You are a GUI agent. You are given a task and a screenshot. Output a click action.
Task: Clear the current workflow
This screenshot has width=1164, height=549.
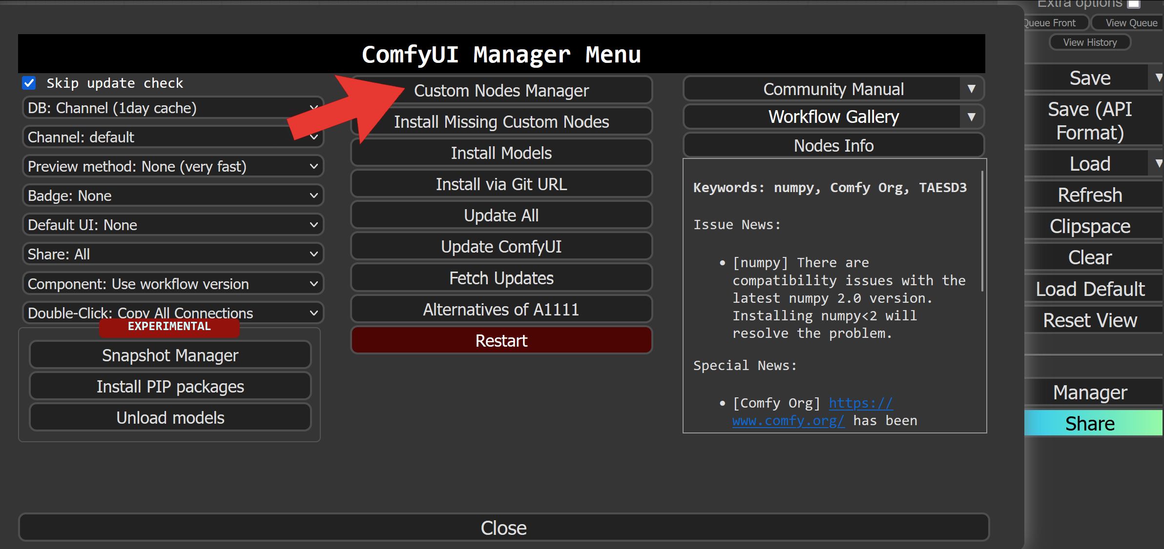(x=1090, y=257)
